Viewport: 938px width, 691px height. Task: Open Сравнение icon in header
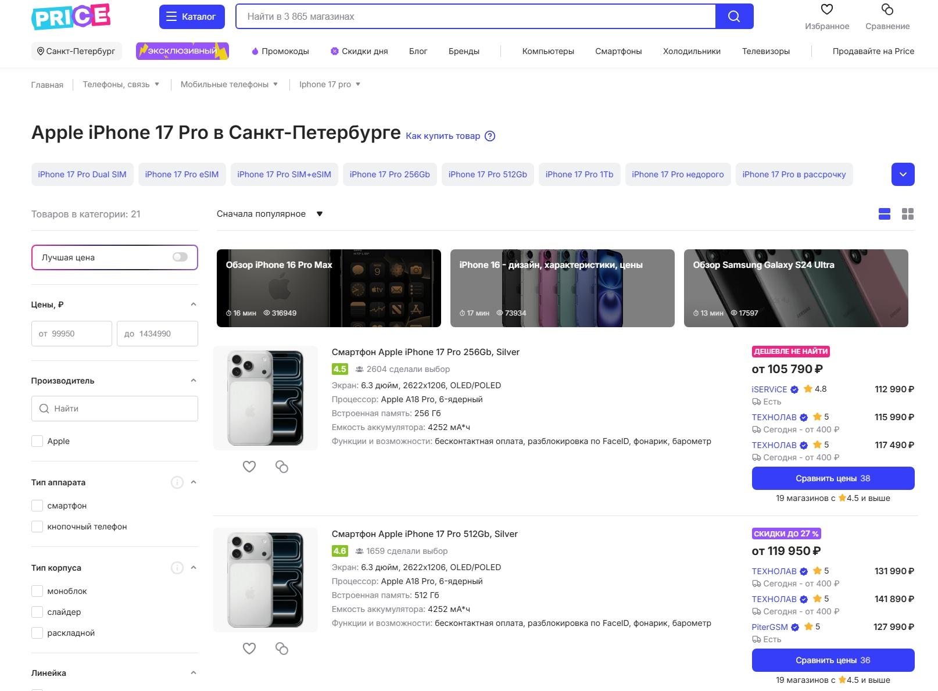(x=887, y=10)
